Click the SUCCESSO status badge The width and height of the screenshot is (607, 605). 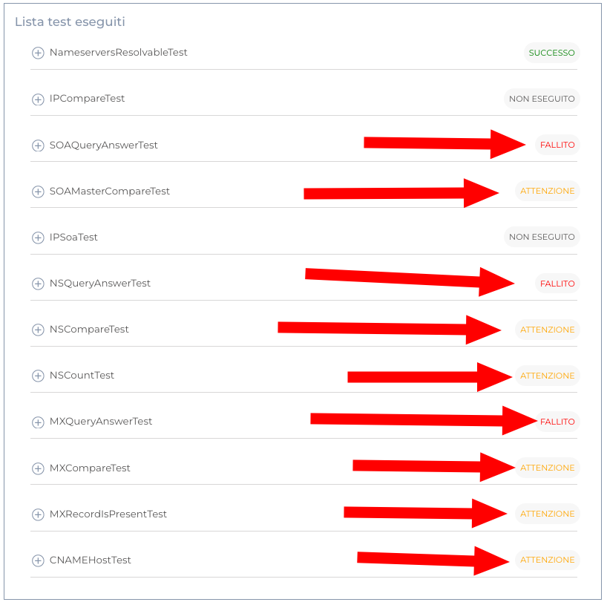[x=551, y=53]
